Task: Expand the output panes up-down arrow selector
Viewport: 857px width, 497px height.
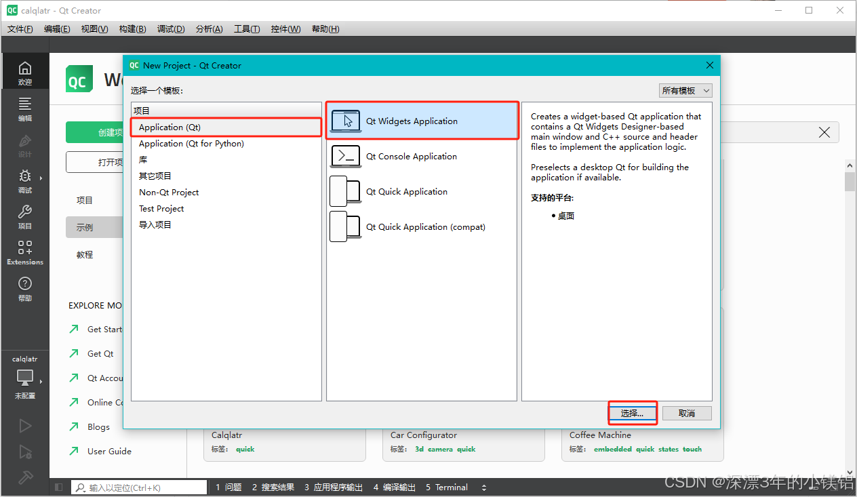Action: coord(484,488)
